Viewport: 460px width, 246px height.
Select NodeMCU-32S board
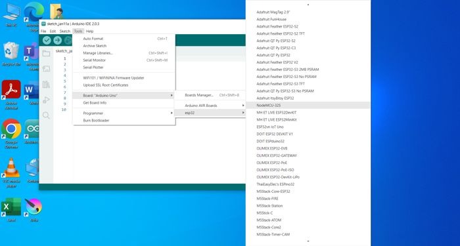tap(308, 105)
